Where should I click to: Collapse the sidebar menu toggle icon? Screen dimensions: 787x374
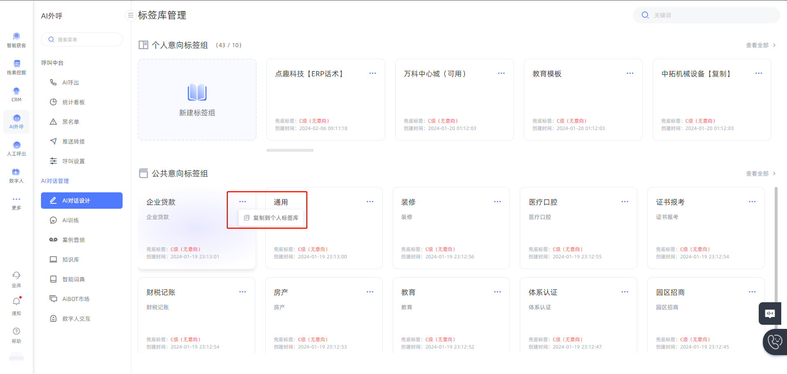coord(130,15)
